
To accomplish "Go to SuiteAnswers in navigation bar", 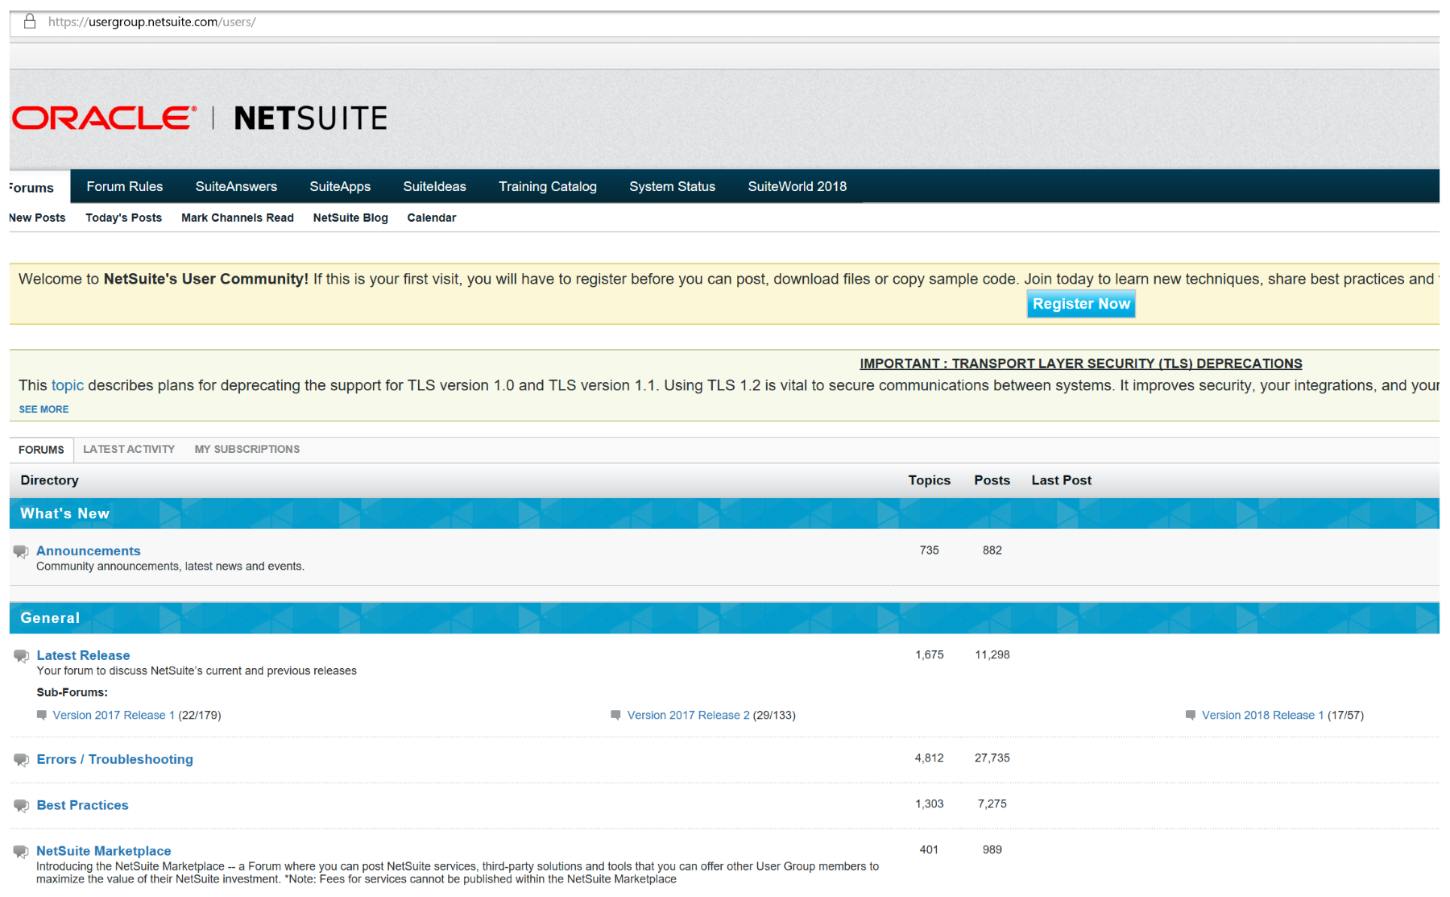I will click(236, 186).
